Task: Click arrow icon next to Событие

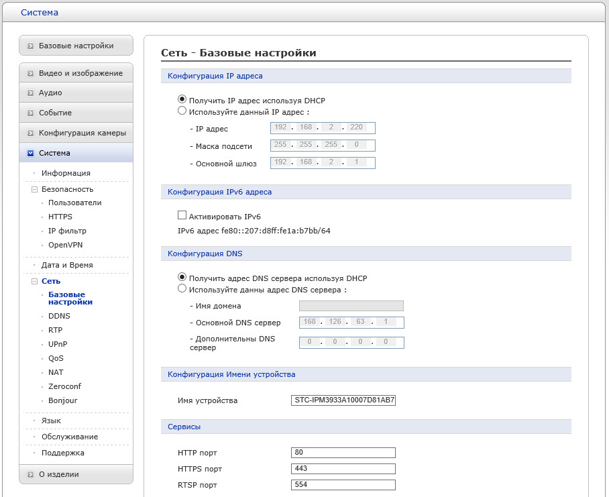Action: [30, 113]
